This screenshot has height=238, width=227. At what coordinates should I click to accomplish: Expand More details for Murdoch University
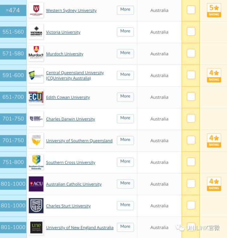(125, 54)
